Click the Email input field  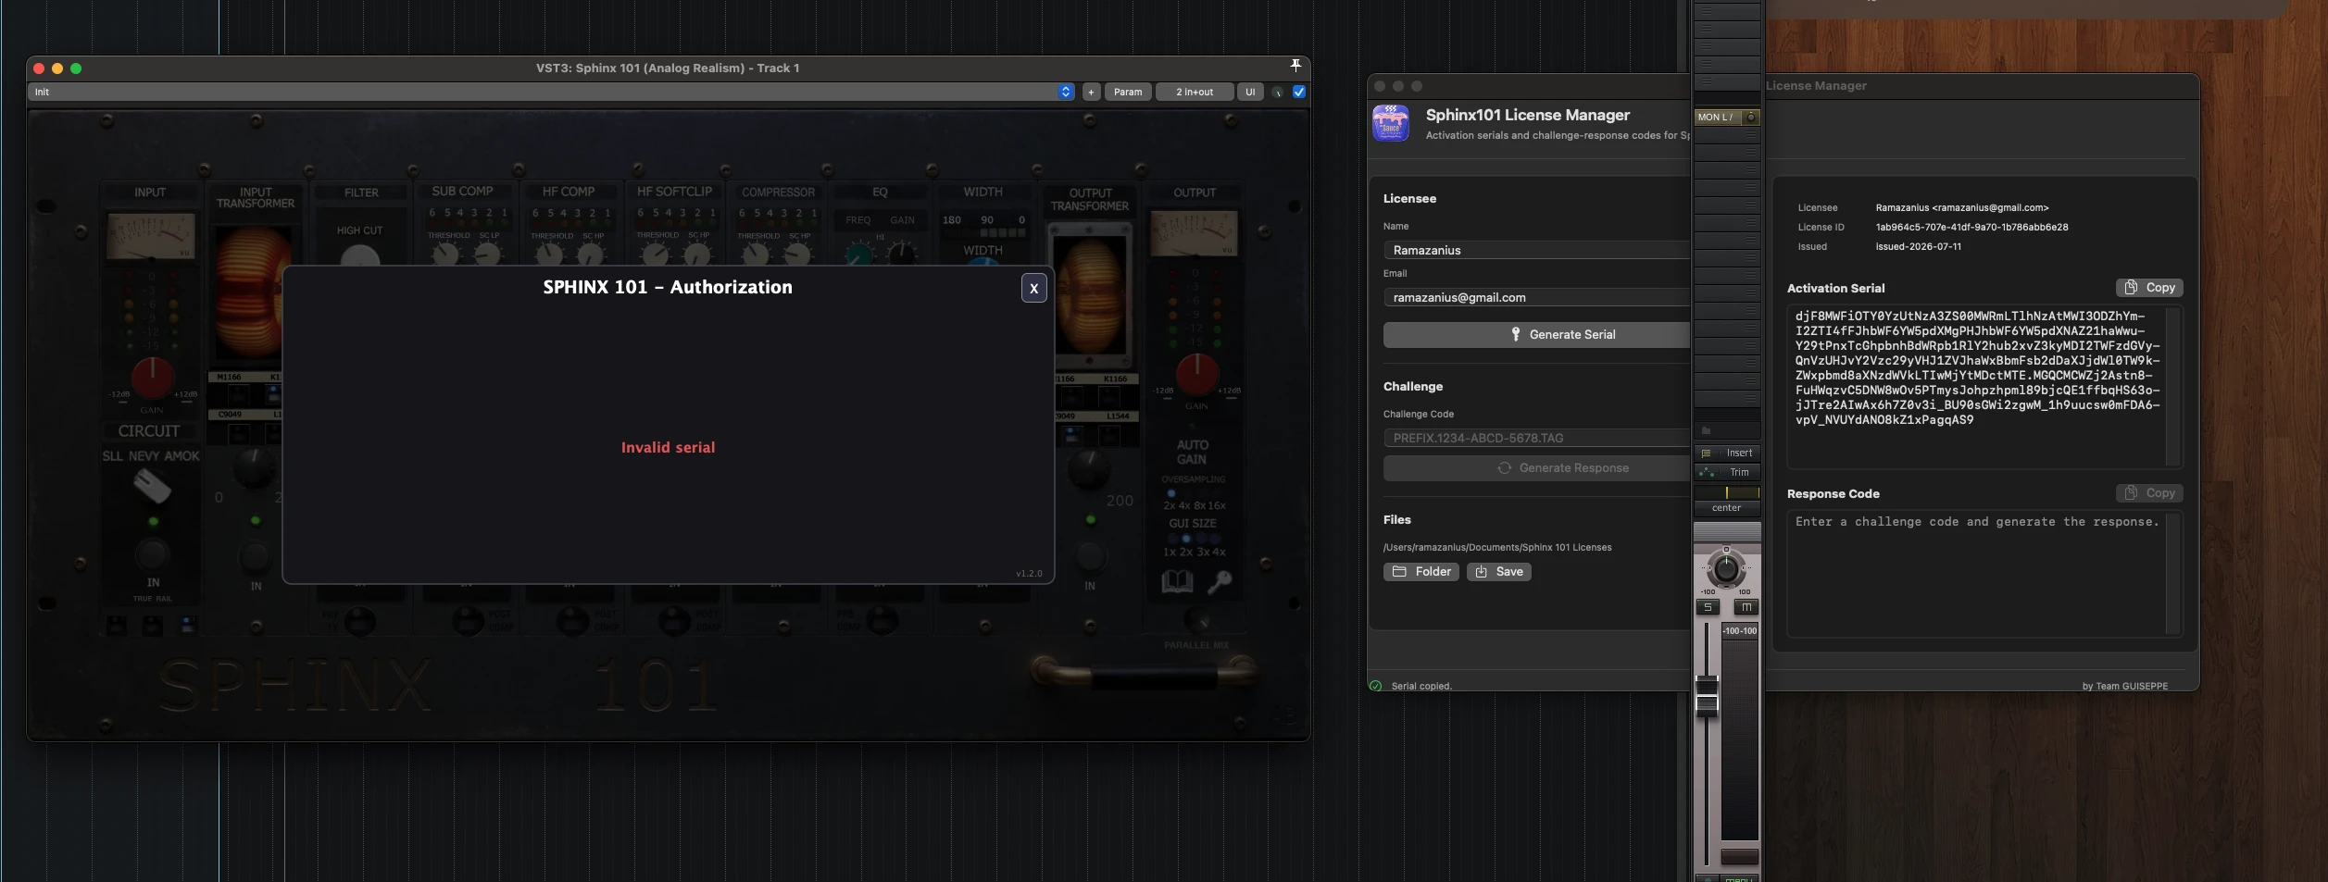click(x=1537, y=297)
